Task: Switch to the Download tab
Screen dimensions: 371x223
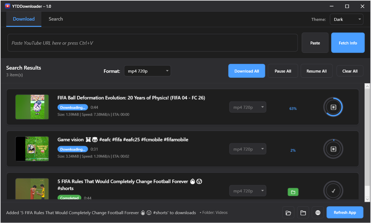Action: pos(24,19)
